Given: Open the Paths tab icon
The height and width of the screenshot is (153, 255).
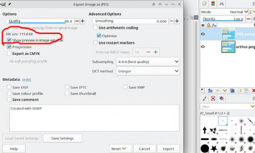Looking at the screenshot, I should pos(221,3).
